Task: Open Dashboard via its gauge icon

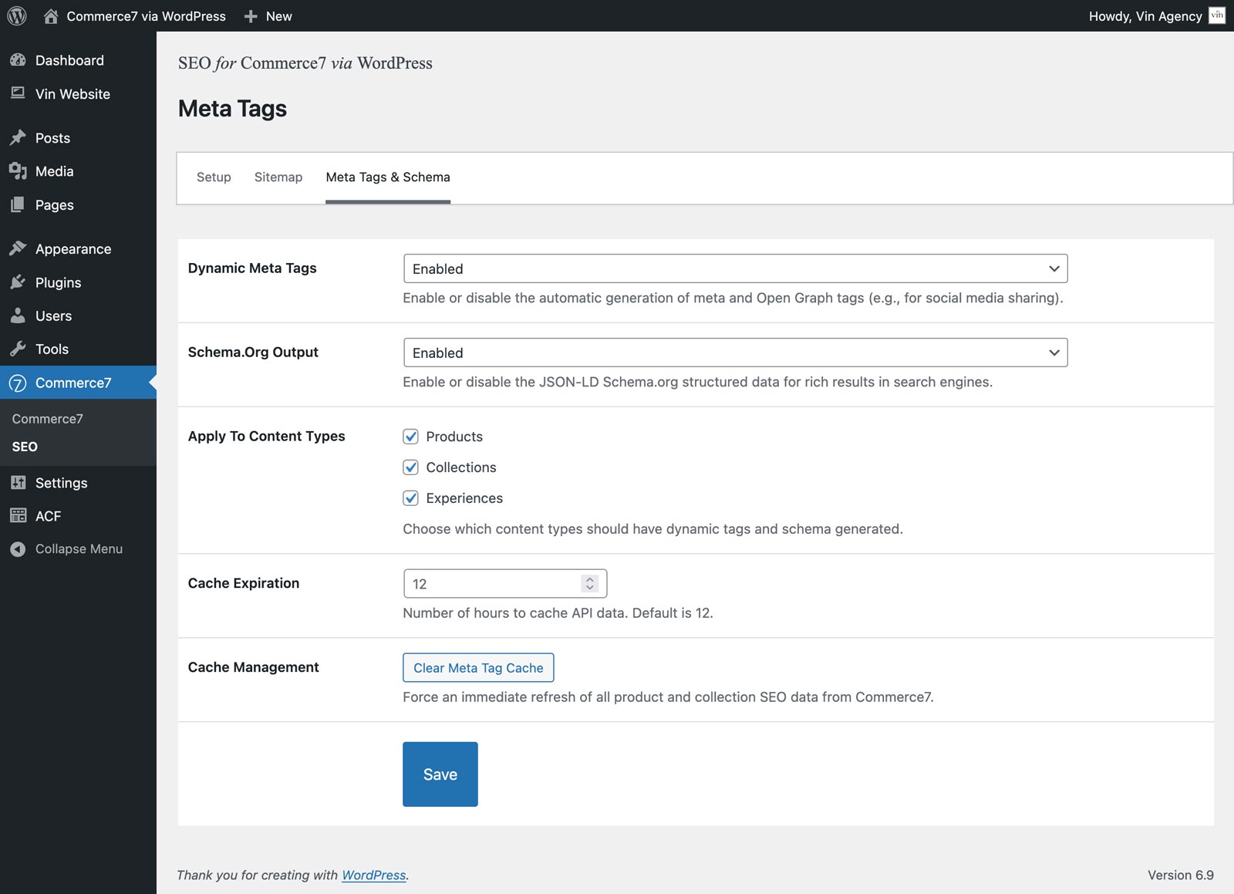Action: [x=18, y=60]
